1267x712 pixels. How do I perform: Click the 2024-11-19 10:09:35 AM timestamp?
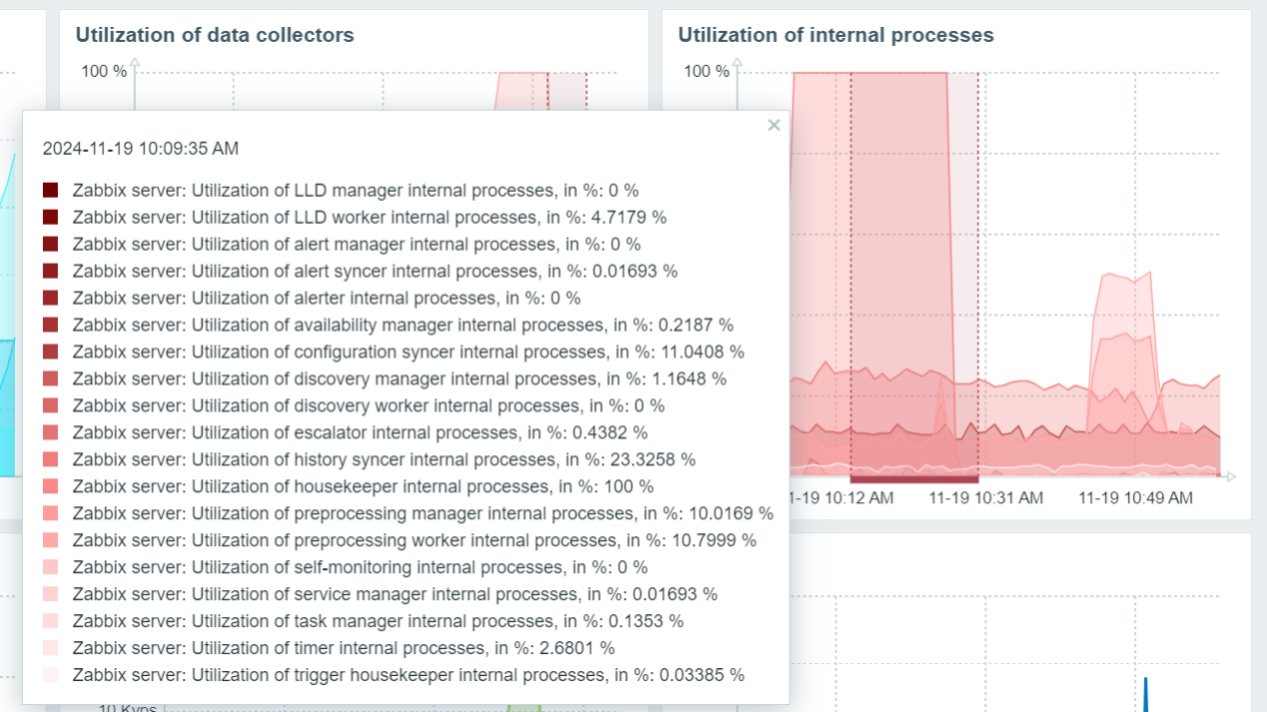[141, 149]
